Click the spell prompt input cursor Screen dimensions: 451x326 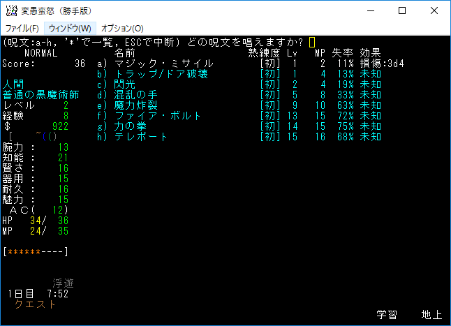click(312, 43)
